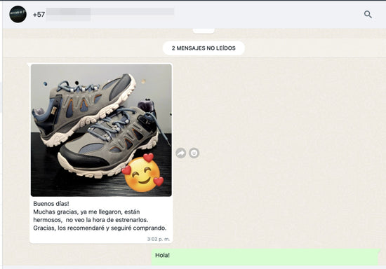Click the "Buenos días!" greeting text
The height and width of the screenshot is (269, 386).
tap(51, 204)
